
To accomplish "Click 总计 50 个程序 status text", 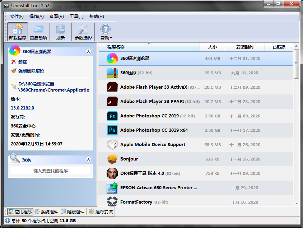I will (x=43, y=220).
